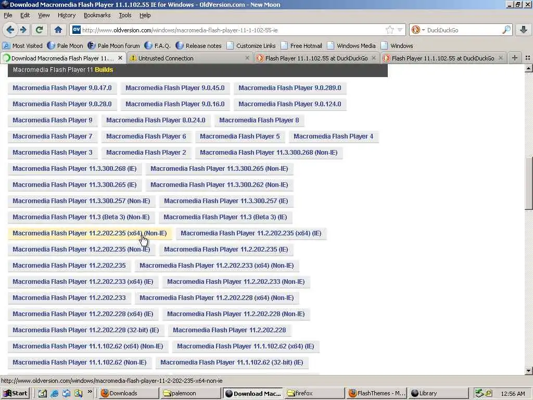533x400 pixels.
Task: Open Flash Player 11.3.300.268 (Non-IE) link
Action: (x=269, y=153)
